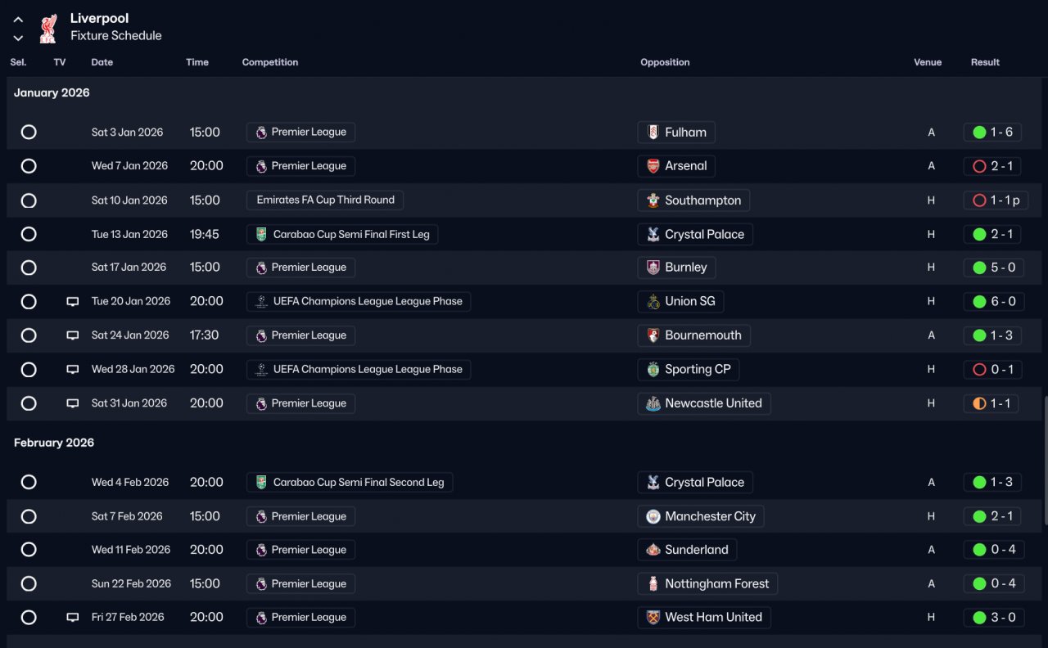Click the TV column header

[60, 62]
